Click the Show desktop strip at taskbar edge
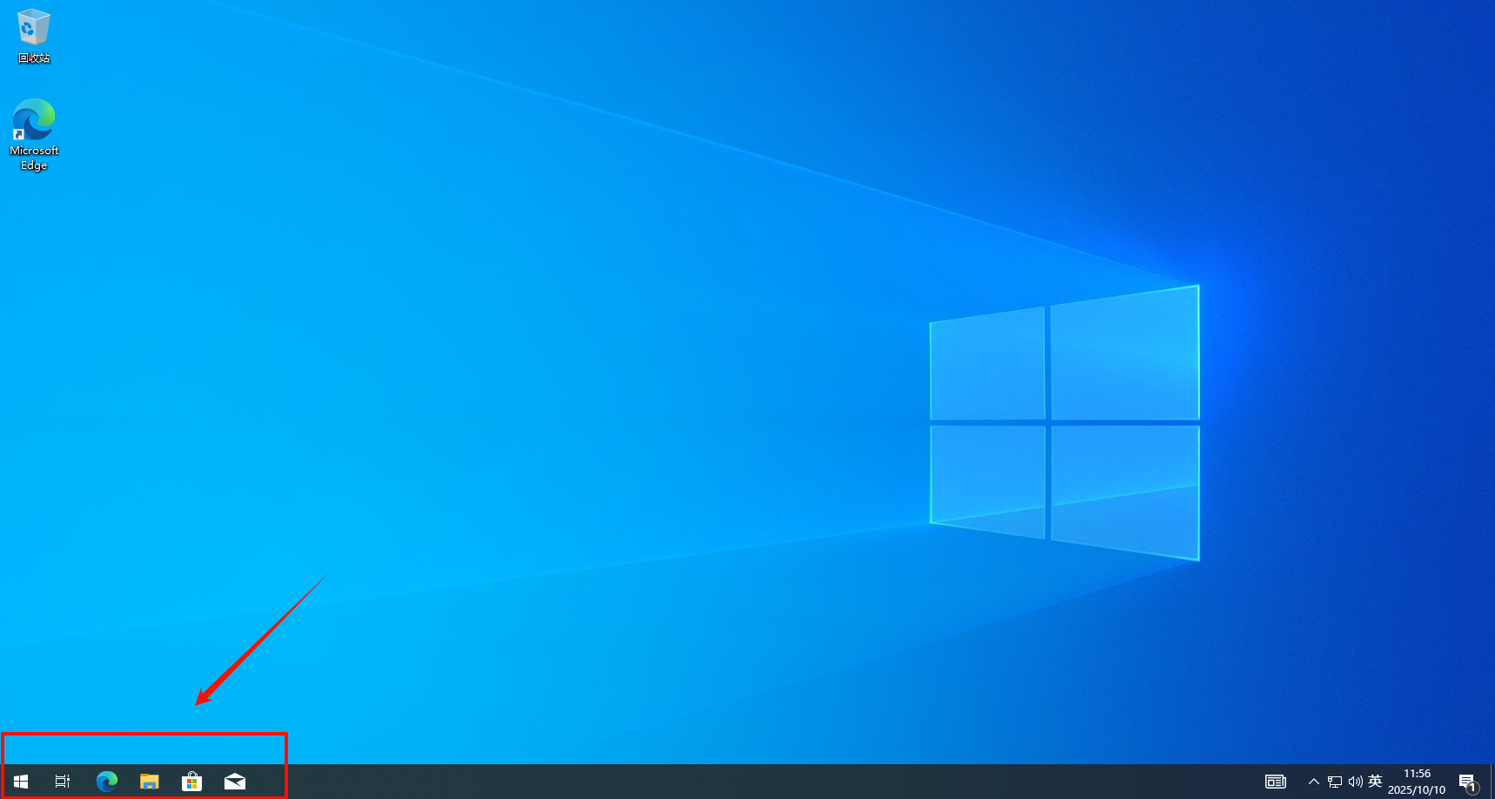1495x799 pixels. 1492,782
